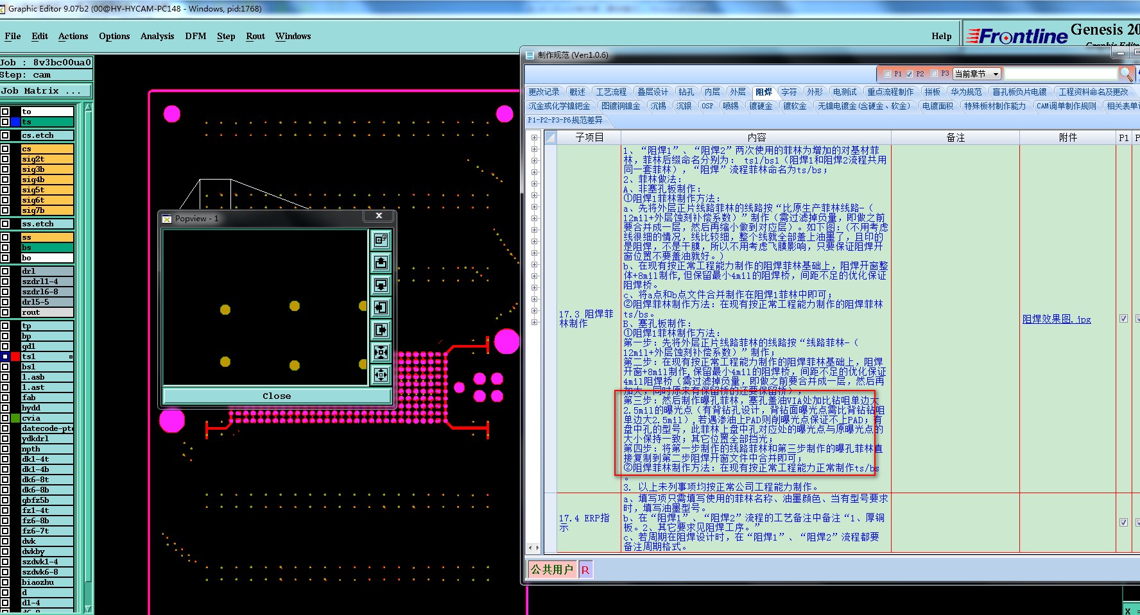This screenshot has width=1140, height=615.
Task: Open the 当前章节 dropdown
Action: [x=976, y=74]
